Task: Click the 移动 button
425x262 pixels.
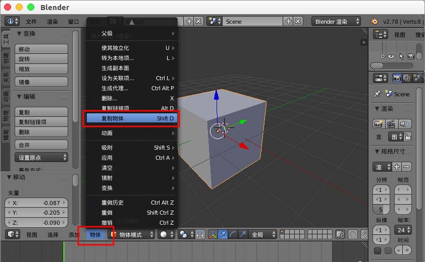Action: pyautogui.click(x=41, y=49)
